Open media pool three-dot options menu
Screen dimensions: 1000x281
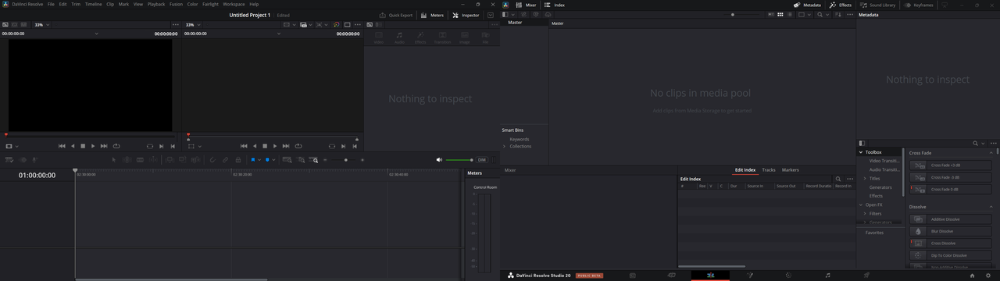[x=850, y=14]
